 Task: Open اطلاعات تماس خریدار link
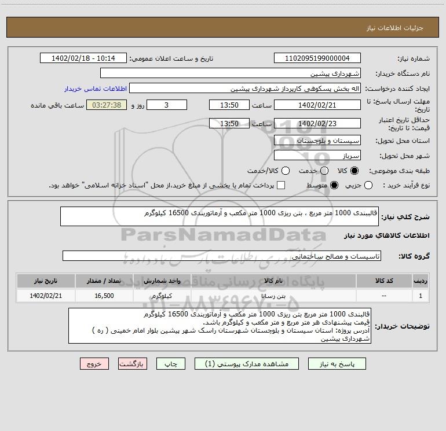(96, 89)
